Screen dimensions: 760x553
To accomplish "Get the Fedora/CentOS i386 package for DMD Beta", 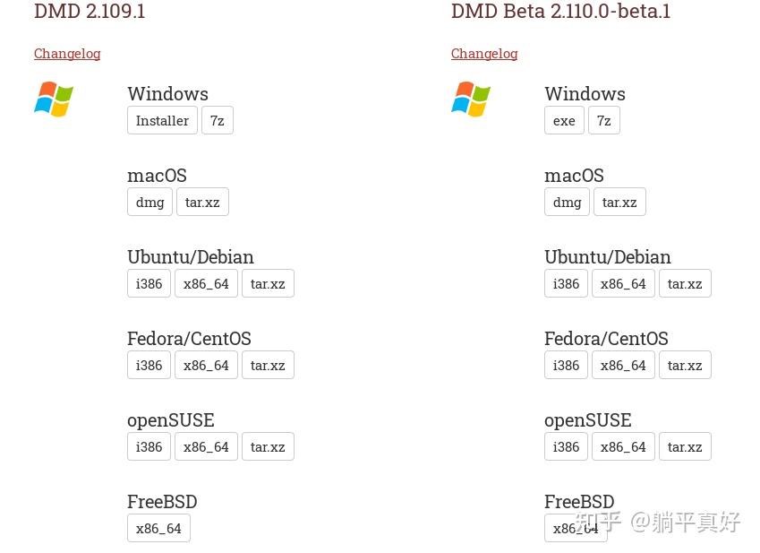I will 566,365.
